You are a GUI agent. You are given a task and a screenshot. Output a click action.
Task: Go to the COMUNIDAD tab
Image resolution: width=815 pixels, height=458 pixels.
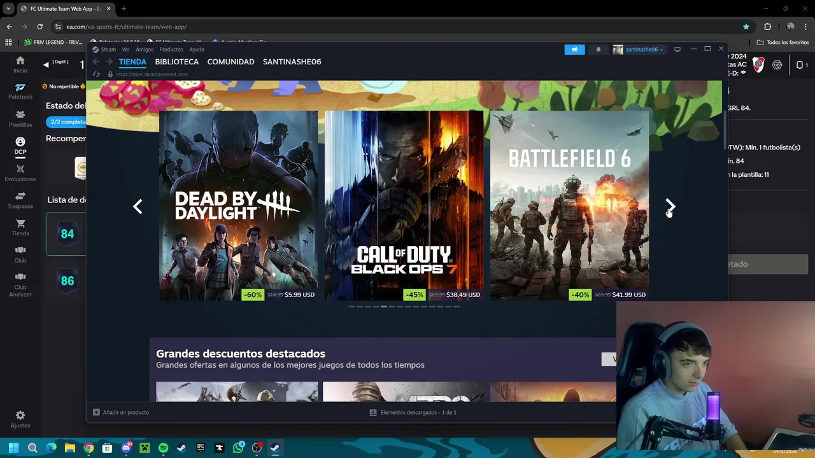[x=230, y=62]
